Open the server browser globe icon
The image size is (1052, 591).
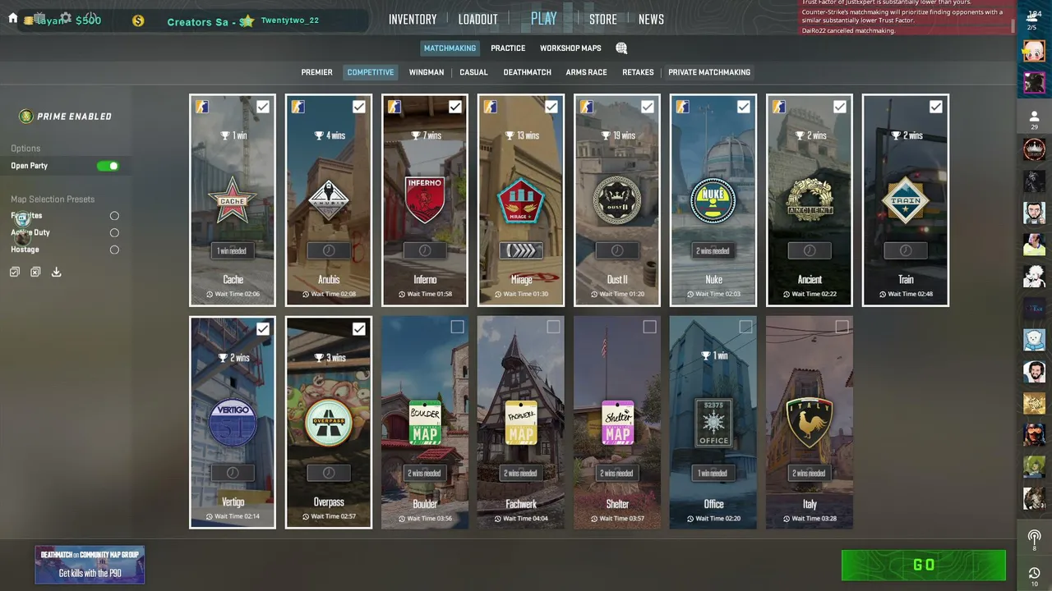(x=621, y=48)
